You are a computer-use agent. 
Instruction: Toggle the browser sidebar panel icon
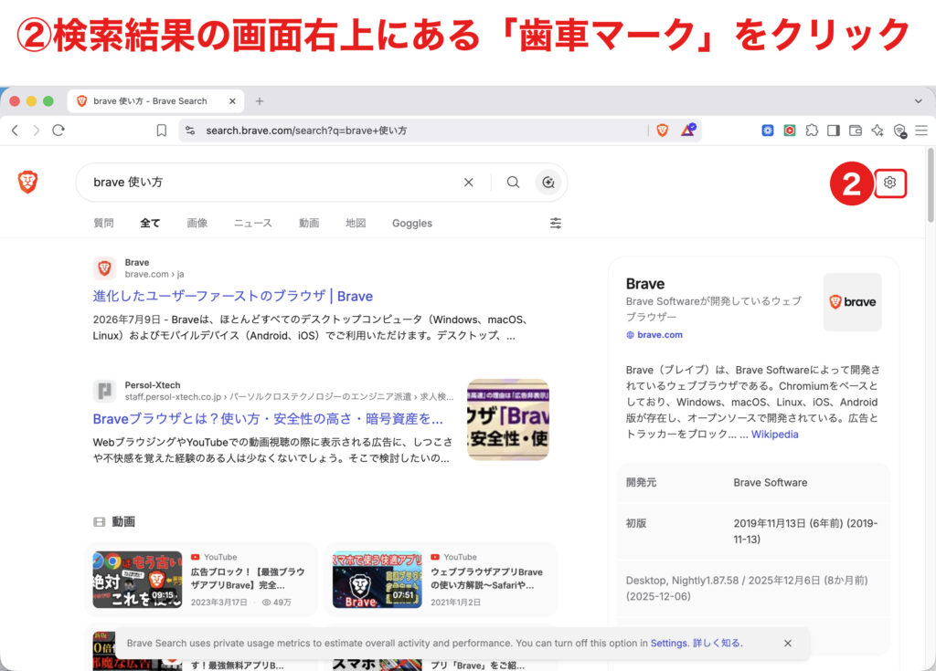pyautogui.click(x=834, y=130)
